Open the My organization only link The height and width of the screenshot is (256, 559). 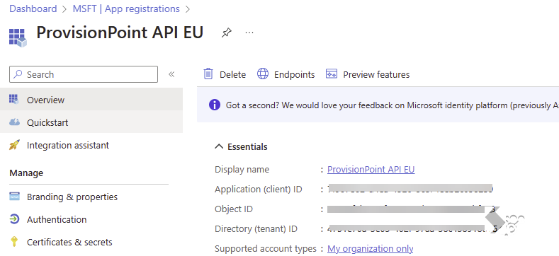click(371, 248)
